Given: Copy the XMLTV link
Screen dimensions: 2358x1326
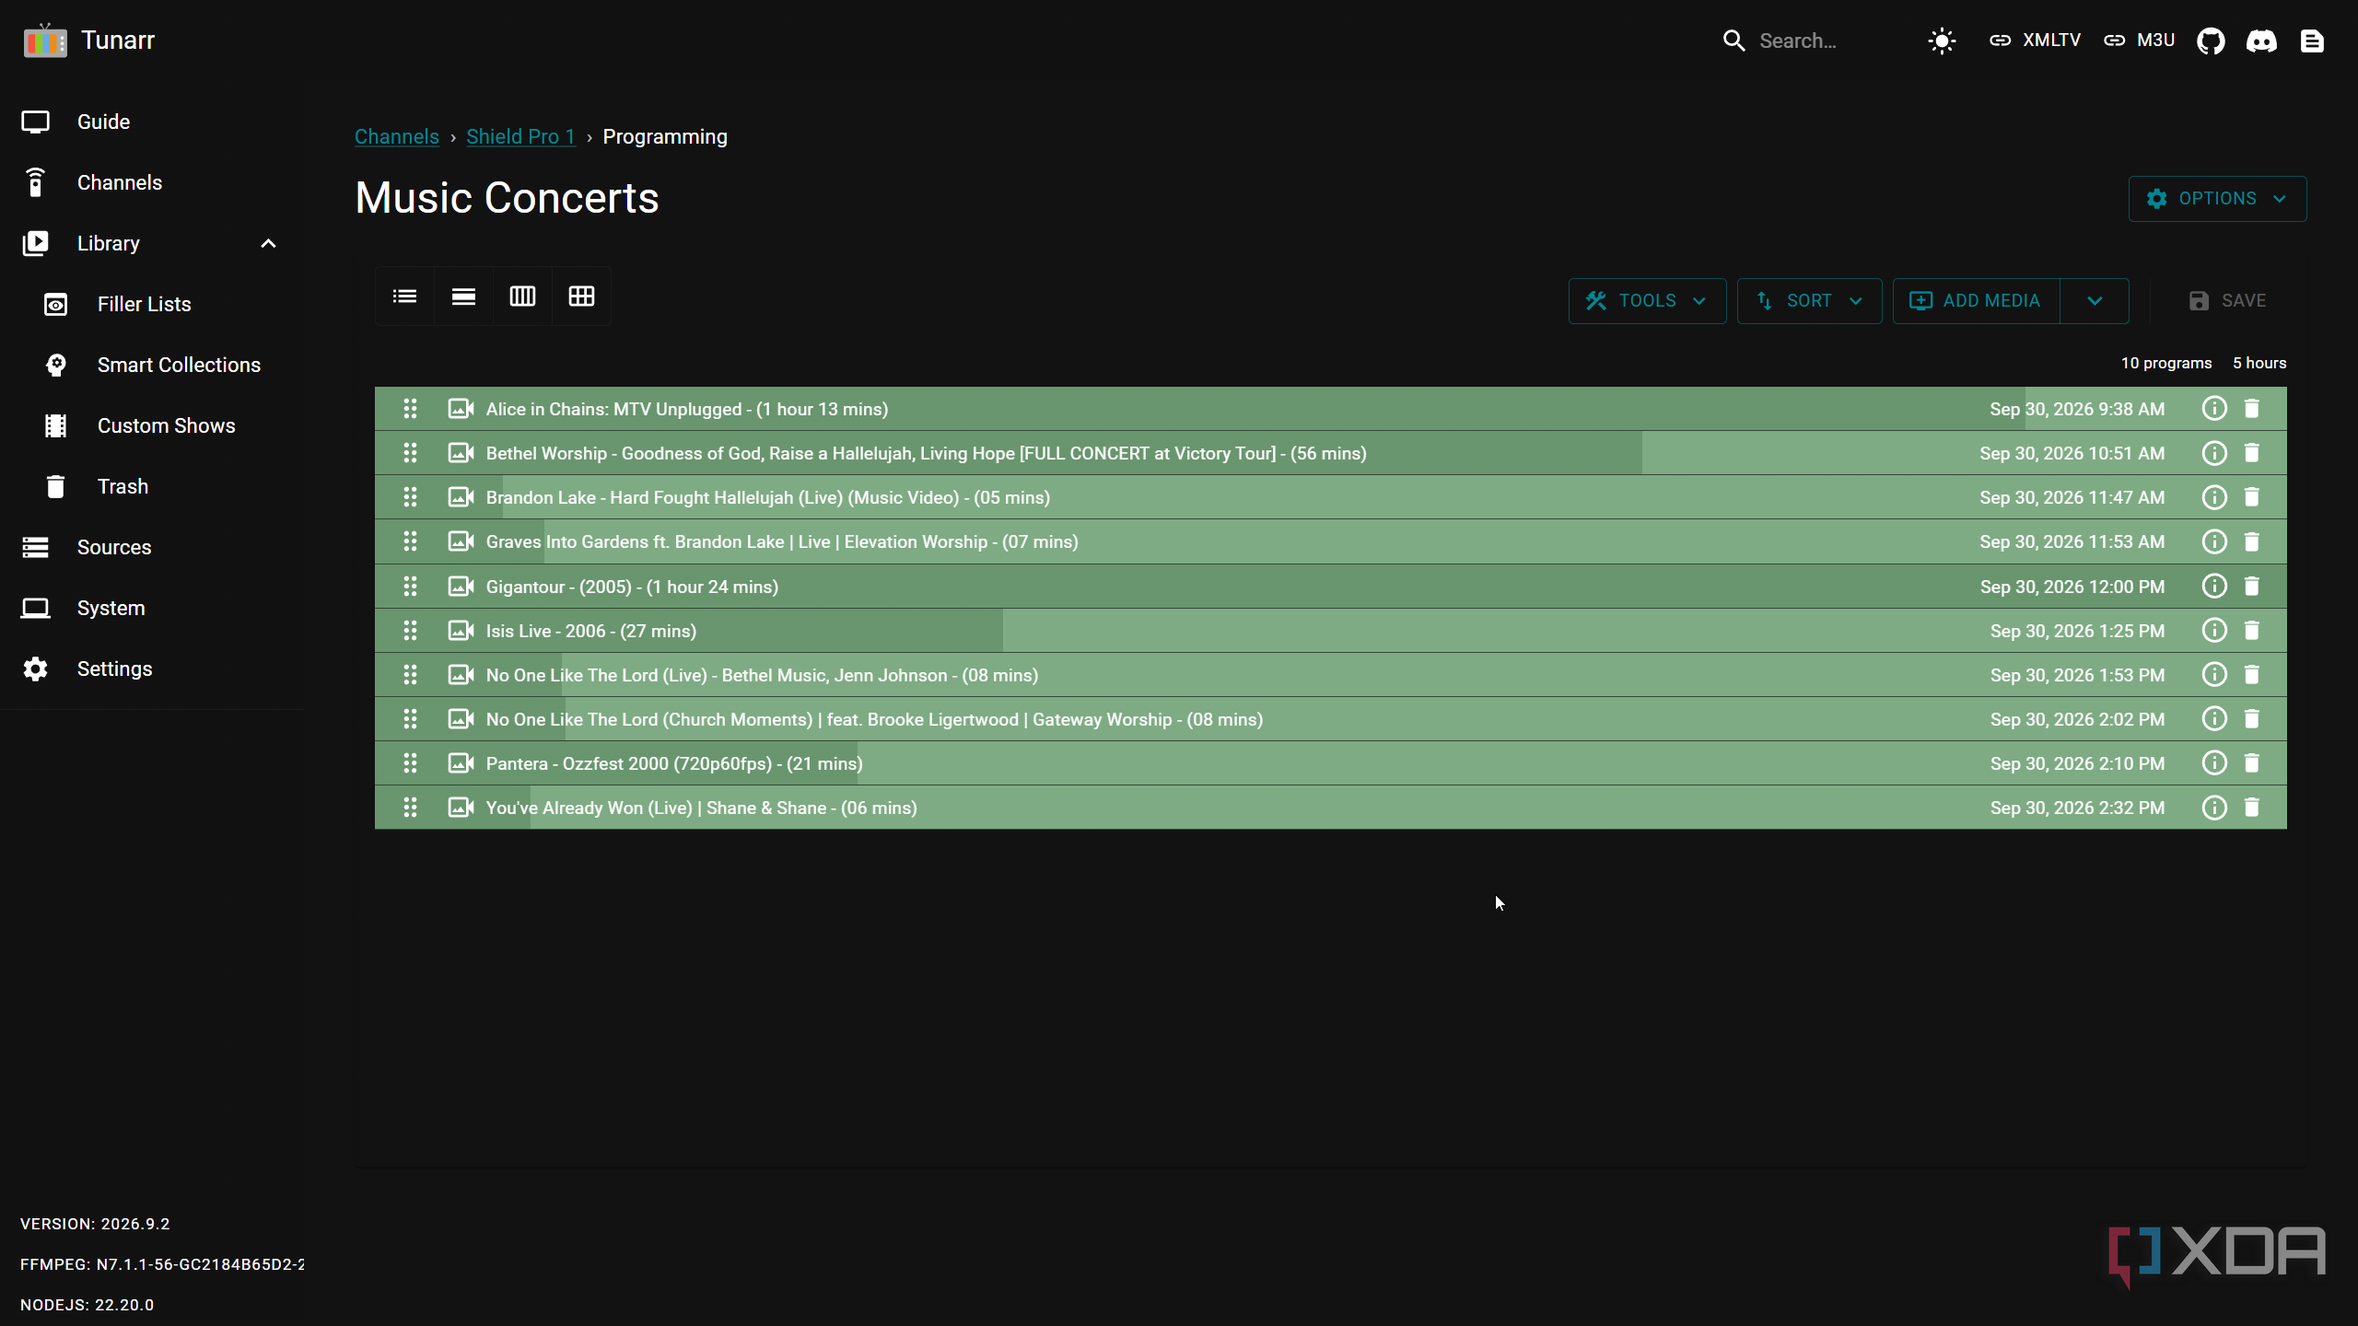Looking at the screenshot, I should 2035,41.
